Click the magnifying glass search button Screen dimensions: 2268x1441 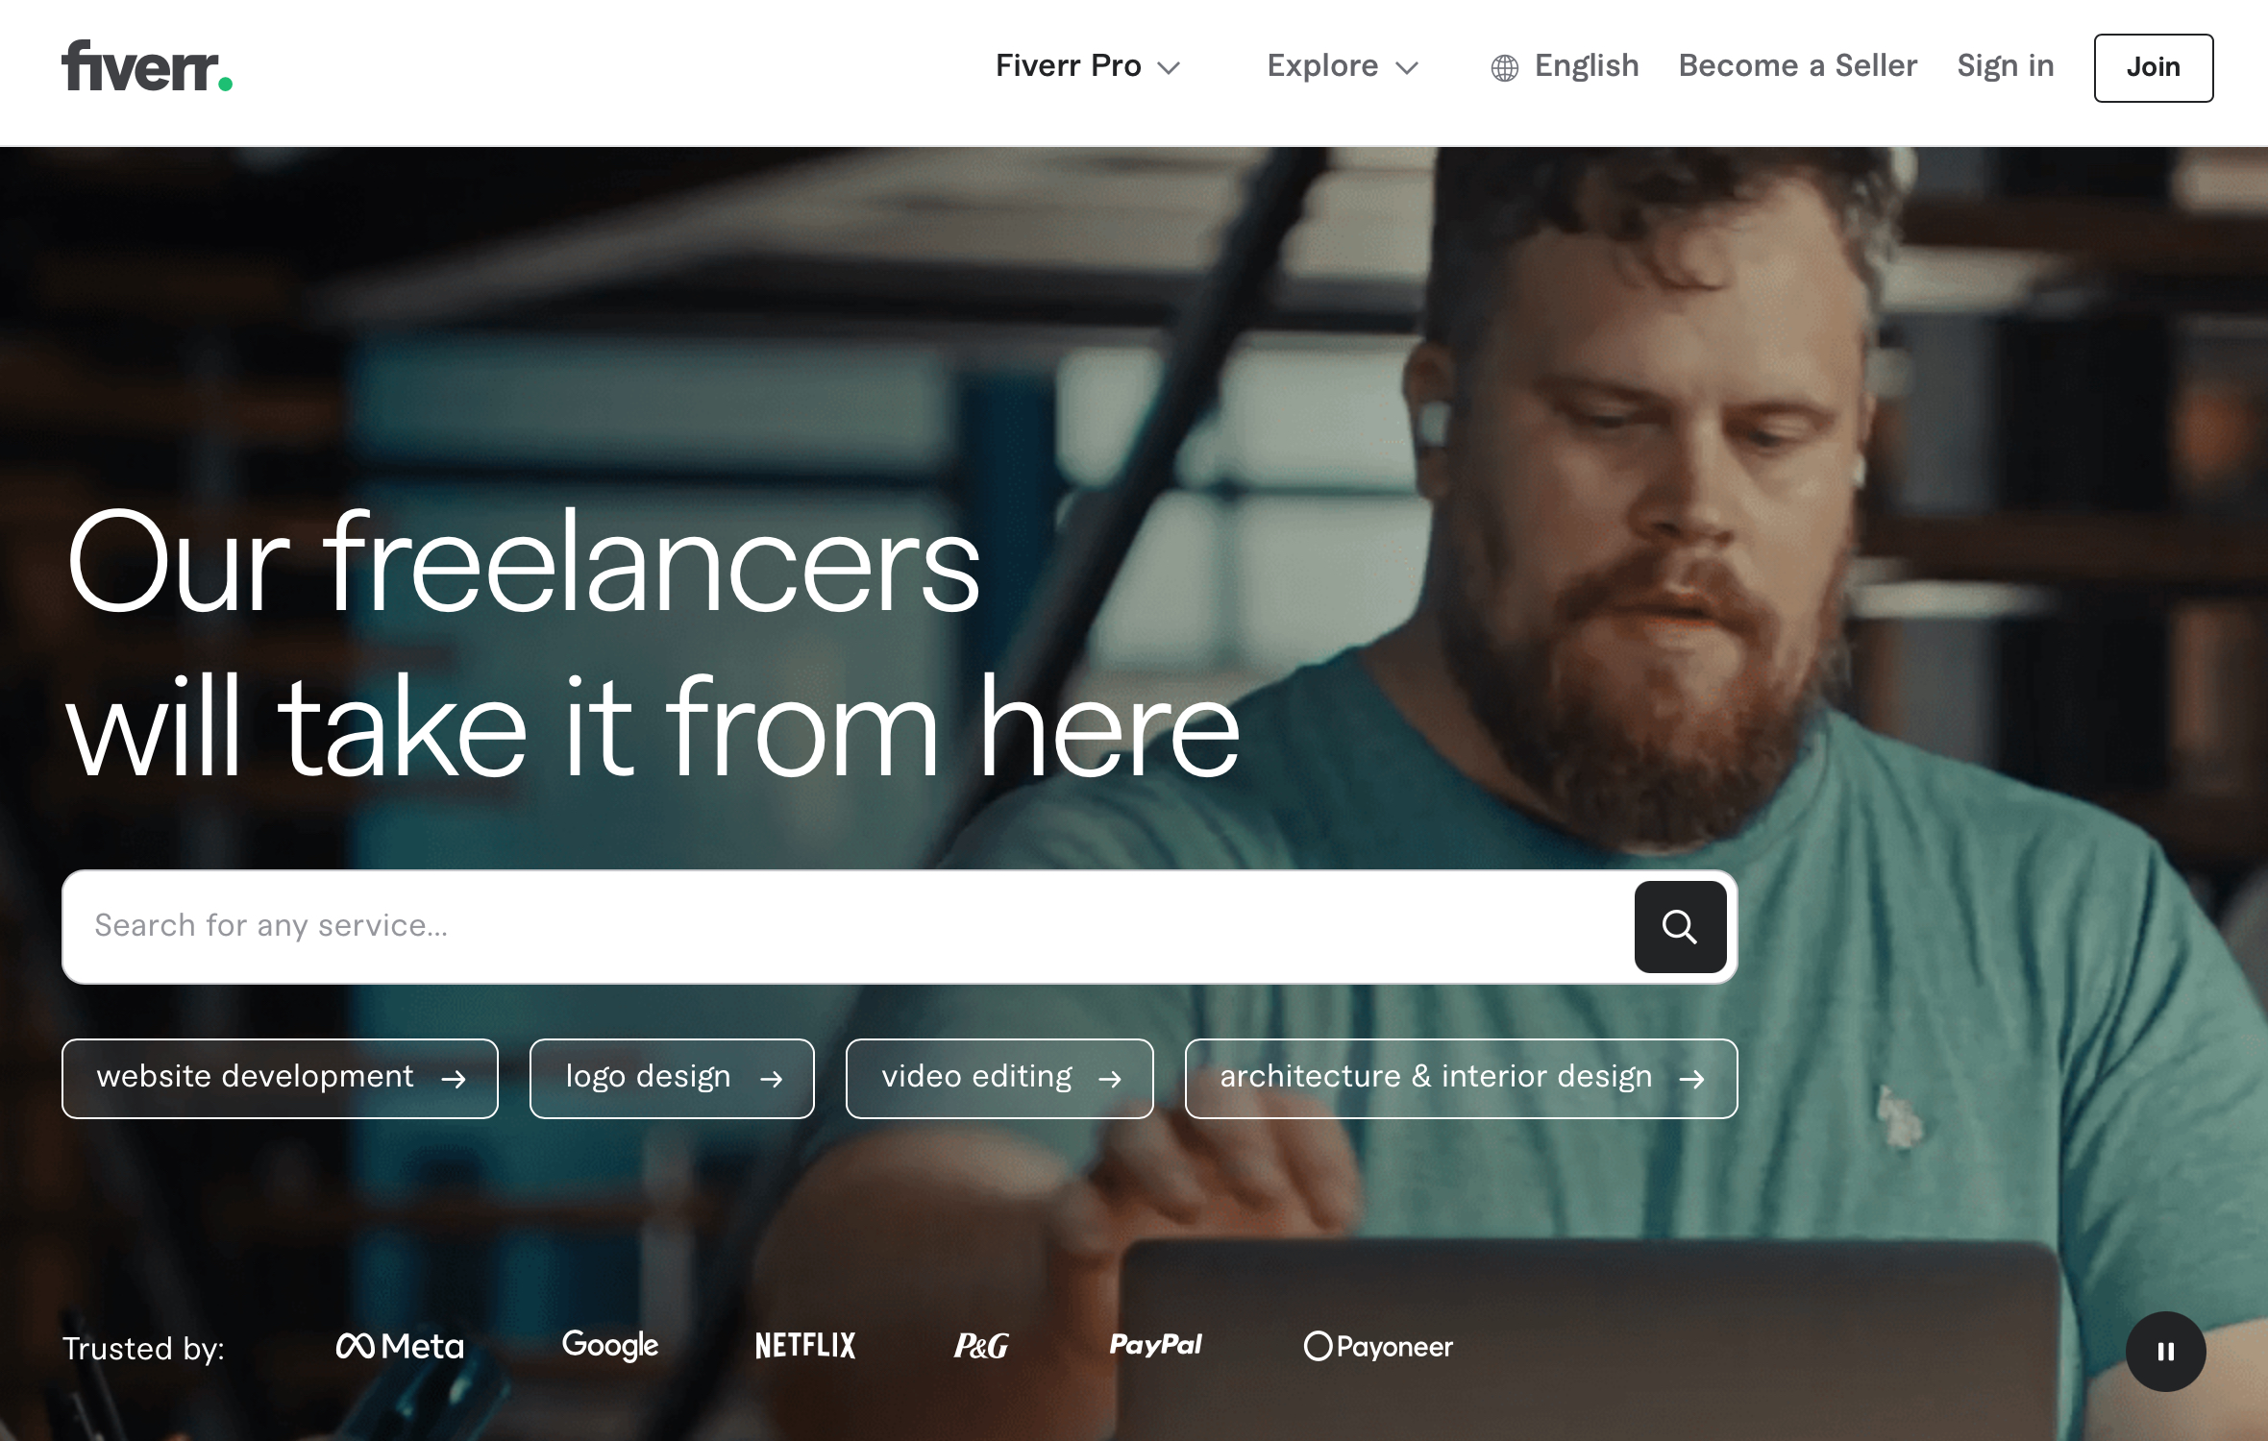1680,926
